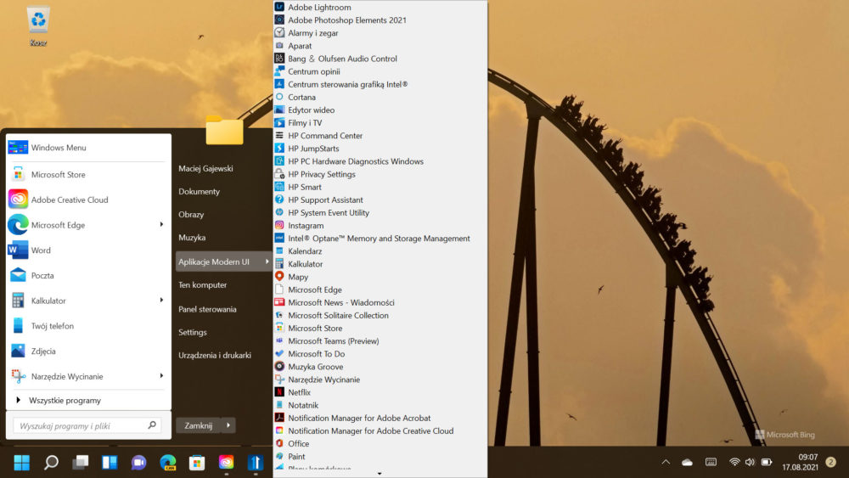The width and height of the screenshot is (849, 478).
Task: Open Ten komputer link
Action: (x=203, y=284)
